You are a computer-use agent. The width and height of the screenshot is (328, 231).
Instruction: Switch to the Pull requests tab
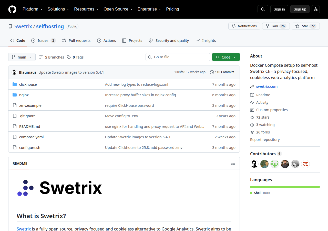pyautogui.click(x=76, y=41)
